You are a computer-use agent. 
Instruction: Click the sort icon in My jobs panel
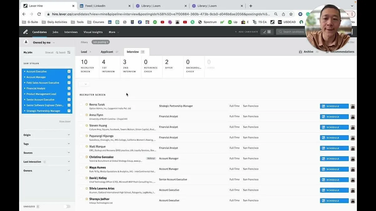click(x=68, y=52)
